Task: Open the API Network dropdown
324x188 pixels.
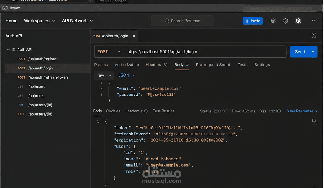Action: tap(77, 21)
